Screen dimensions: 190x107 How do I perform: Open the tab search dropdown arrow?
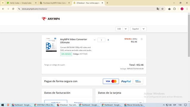(3, 3)
